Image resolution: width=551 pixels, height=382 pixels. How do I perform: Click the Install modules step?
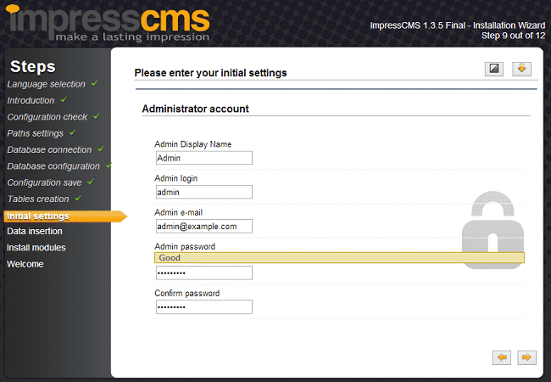[x=36, y=248]
